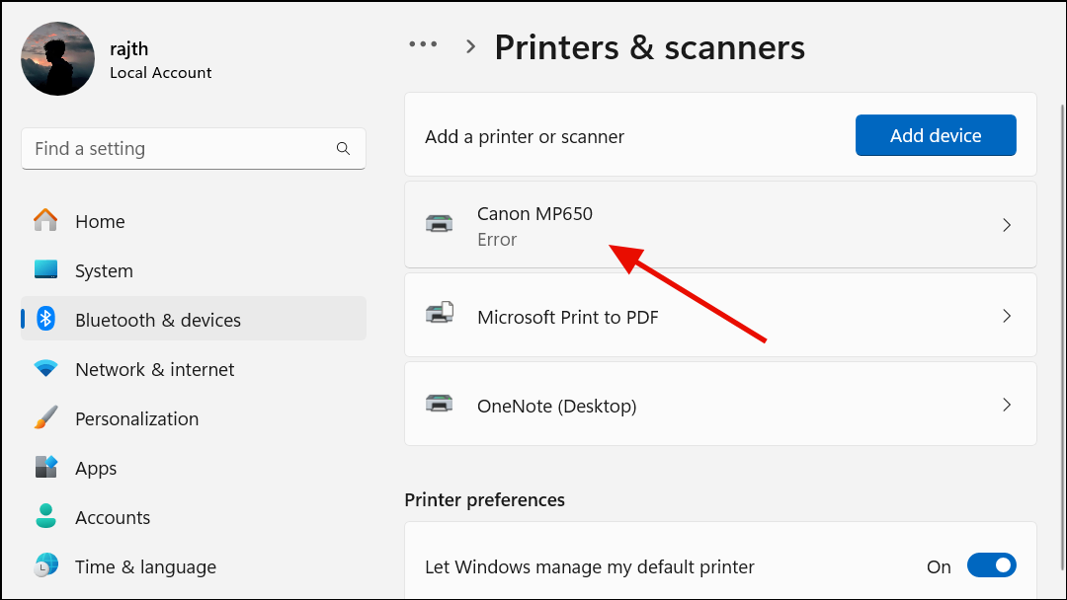This screenshot has width=1067, height=600.
Task: Click the Microsoft Print to PDF printer icon
Action: (x=440, y=315)
